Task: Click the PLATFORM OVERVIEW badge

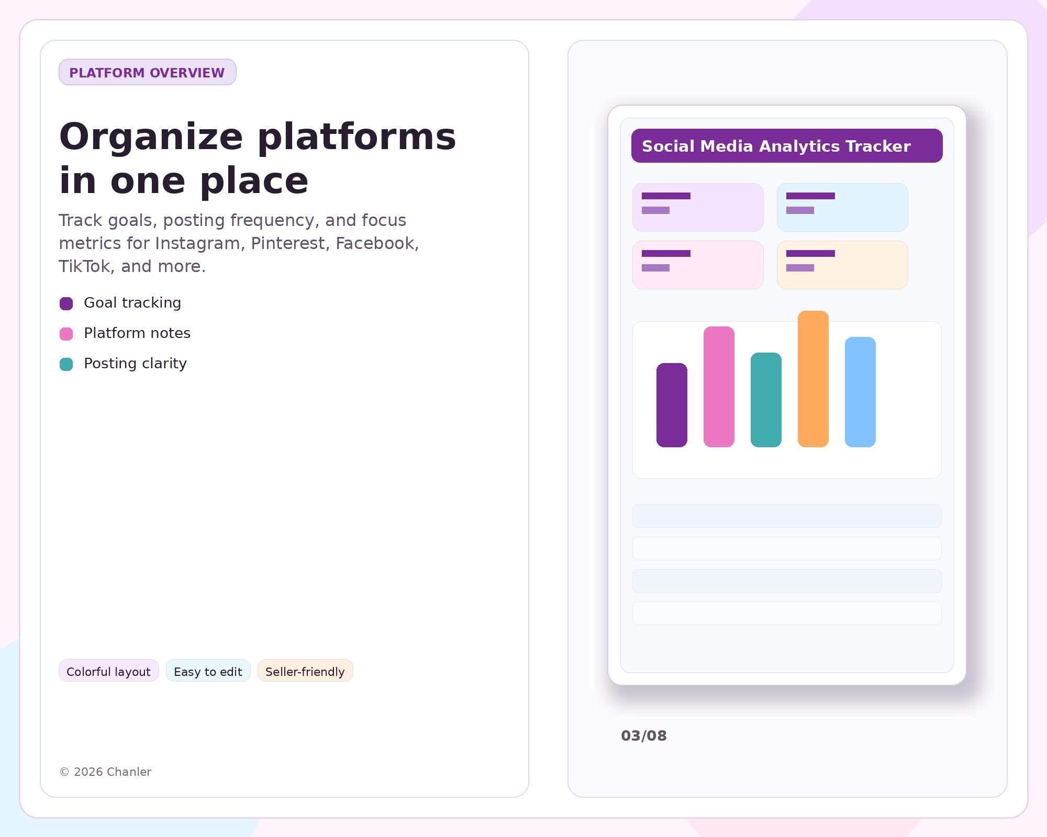Action: pyautogui.click(x=147, y=72)
